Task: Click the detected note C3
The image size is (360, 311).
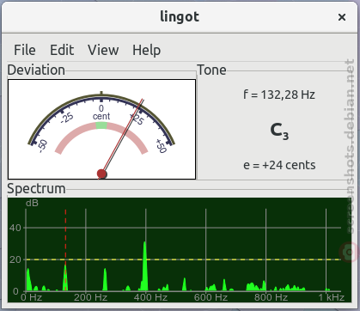Action: click(x=279, y=131)
